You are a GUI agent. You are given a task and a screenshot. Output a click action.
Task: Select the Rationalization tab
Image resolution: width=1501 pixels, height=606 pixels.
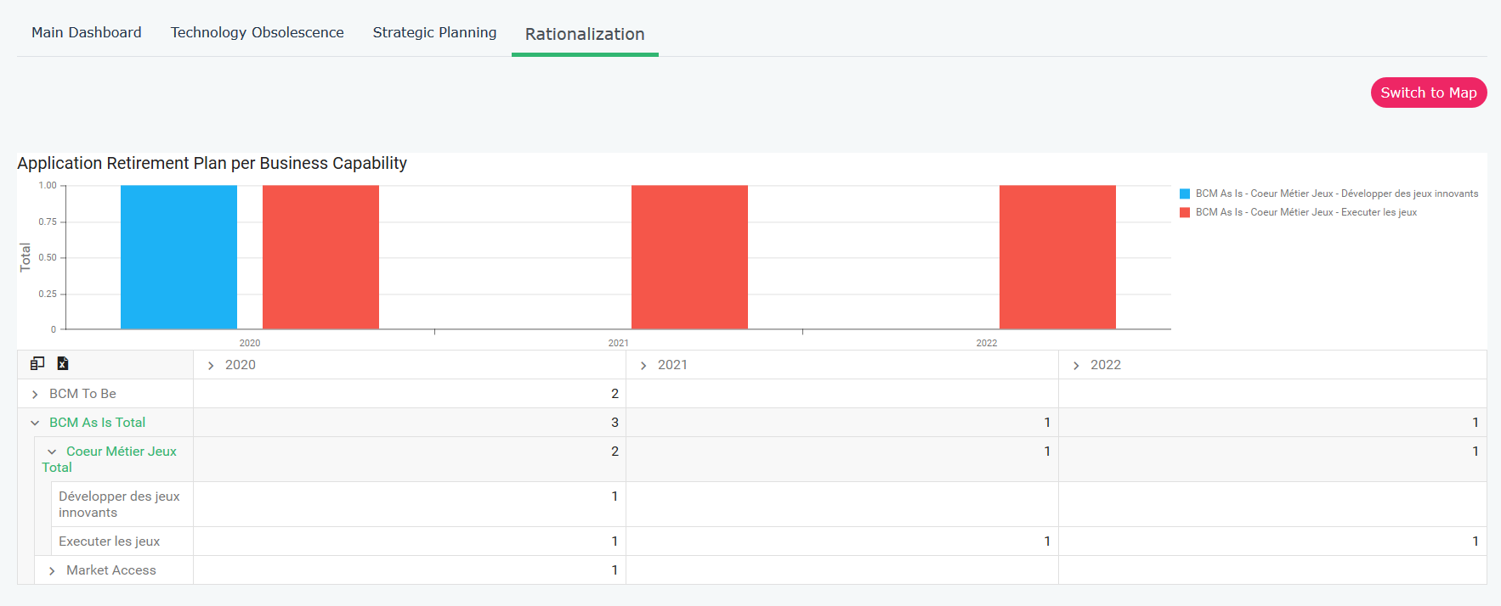click(x=585, y=34)
